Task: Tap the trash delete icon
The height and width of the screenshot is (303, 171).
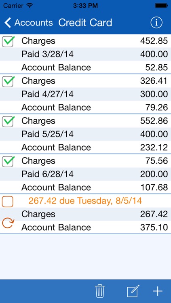Action: click(100, 291)
